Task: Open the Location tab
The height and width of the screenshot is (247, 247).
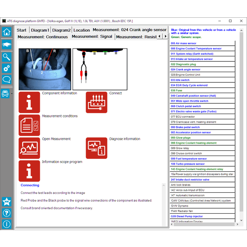Action: pyautogui.click(x=82, y=30)
